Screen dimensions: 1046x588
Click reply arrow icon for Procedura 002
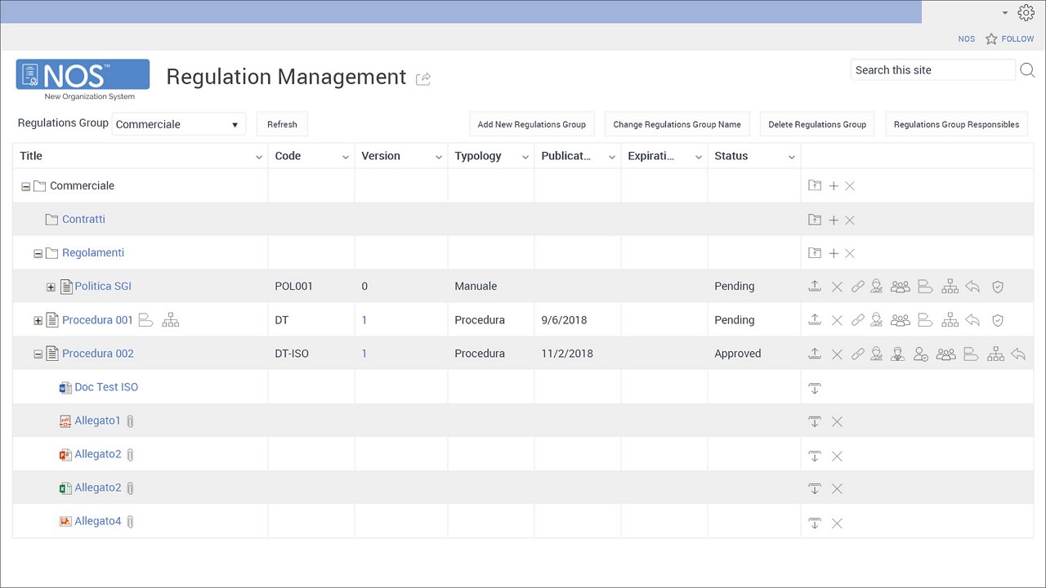[x=1017, y=354]
